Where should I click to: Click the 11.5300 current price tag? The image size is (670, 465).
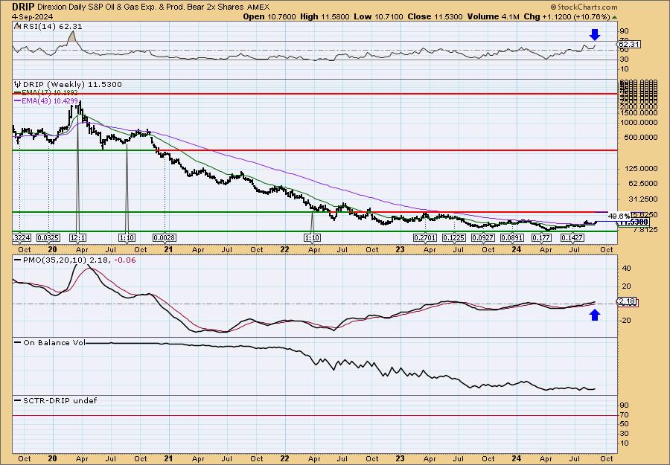634,222
